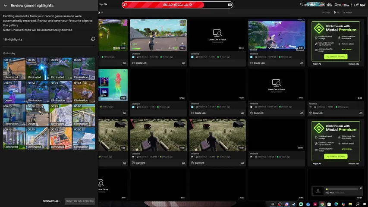Open the 42:00 clip
The height and width of the screenshot is (207, 368).
[277, 135]
